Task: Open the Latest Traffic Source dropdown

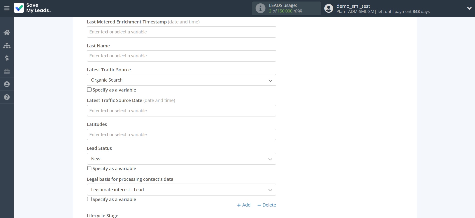Action: (181, 80)
